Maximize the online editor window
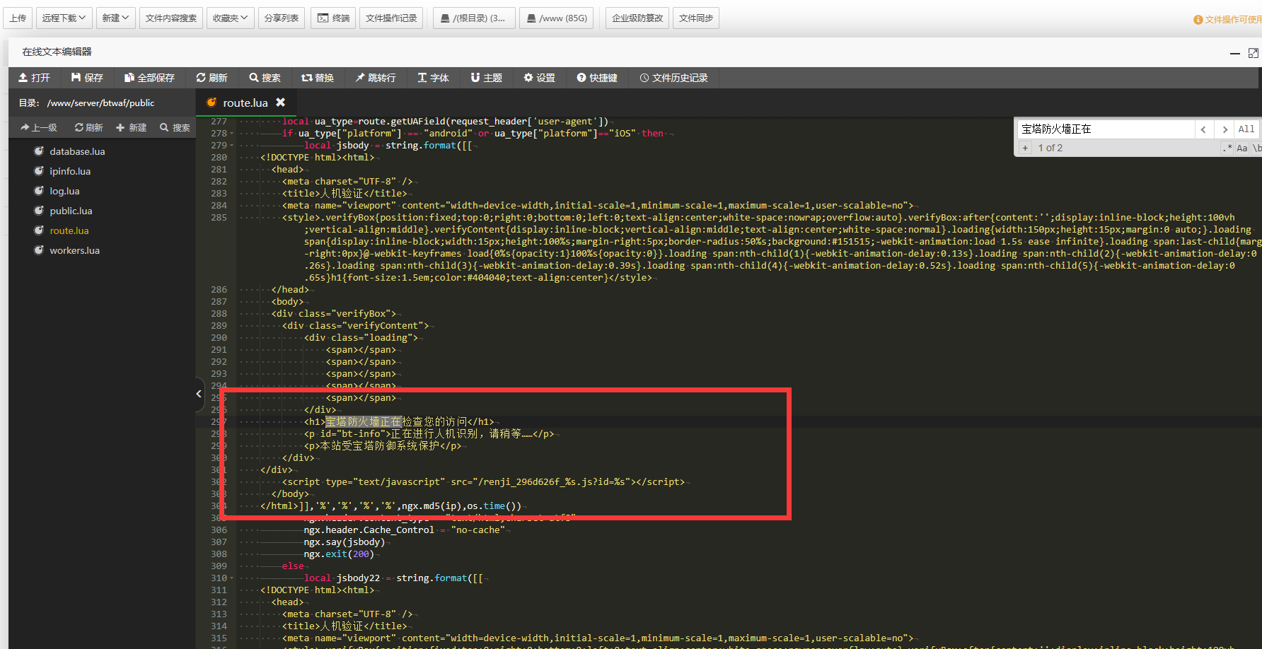Image resolution: width=1262 pixels, height=649 pixels. 1254,54
